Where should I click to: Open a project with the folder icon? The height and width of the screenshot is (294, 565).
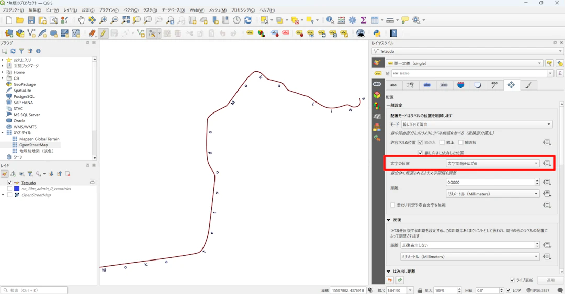(x=20, y=20)
